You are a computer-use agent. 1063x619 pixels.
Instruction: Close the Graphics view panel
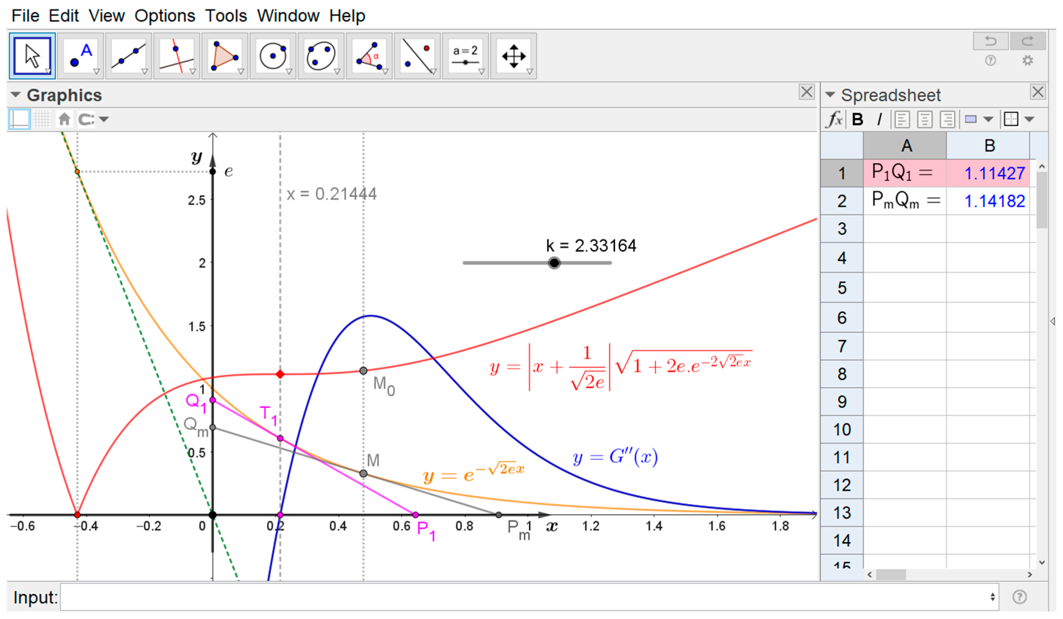[807, 91]
